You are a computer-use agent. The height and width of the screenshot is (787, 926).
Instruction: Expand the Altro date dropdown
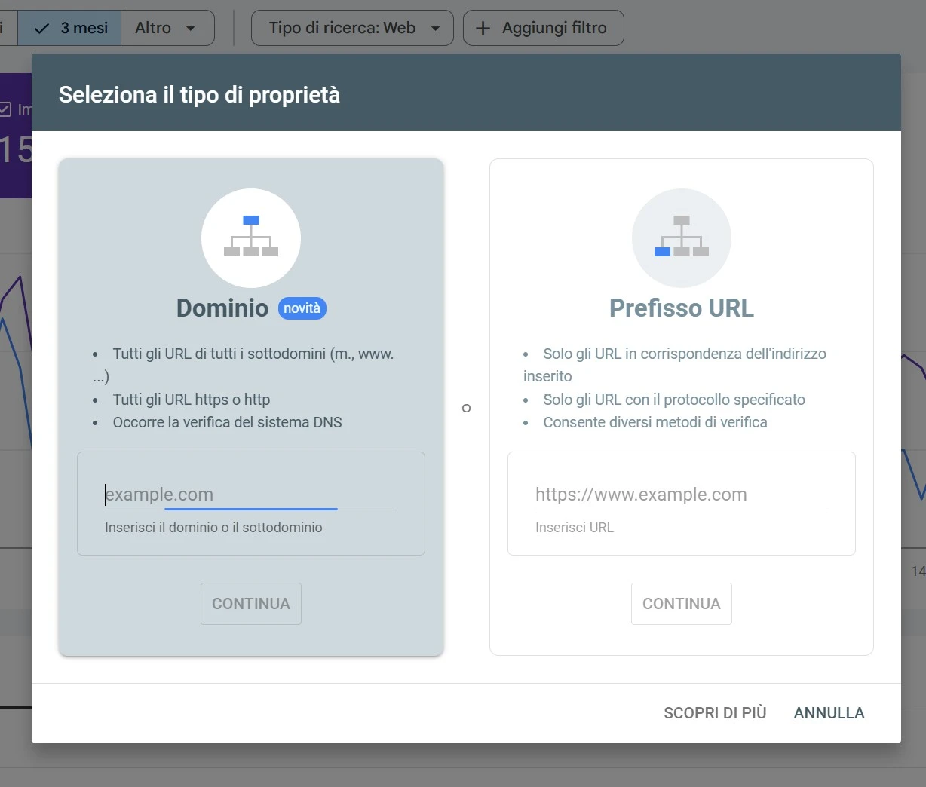click(x=167, y=28)
